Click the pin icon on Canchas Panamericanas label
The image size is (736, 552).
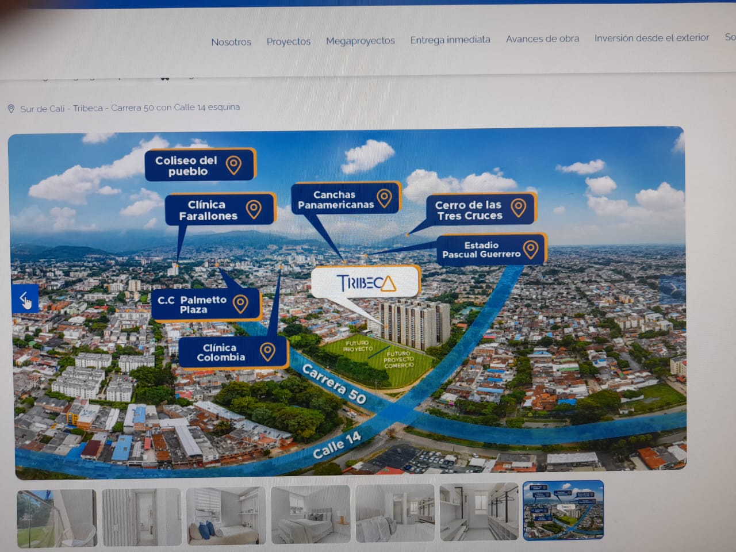(384, 198)
